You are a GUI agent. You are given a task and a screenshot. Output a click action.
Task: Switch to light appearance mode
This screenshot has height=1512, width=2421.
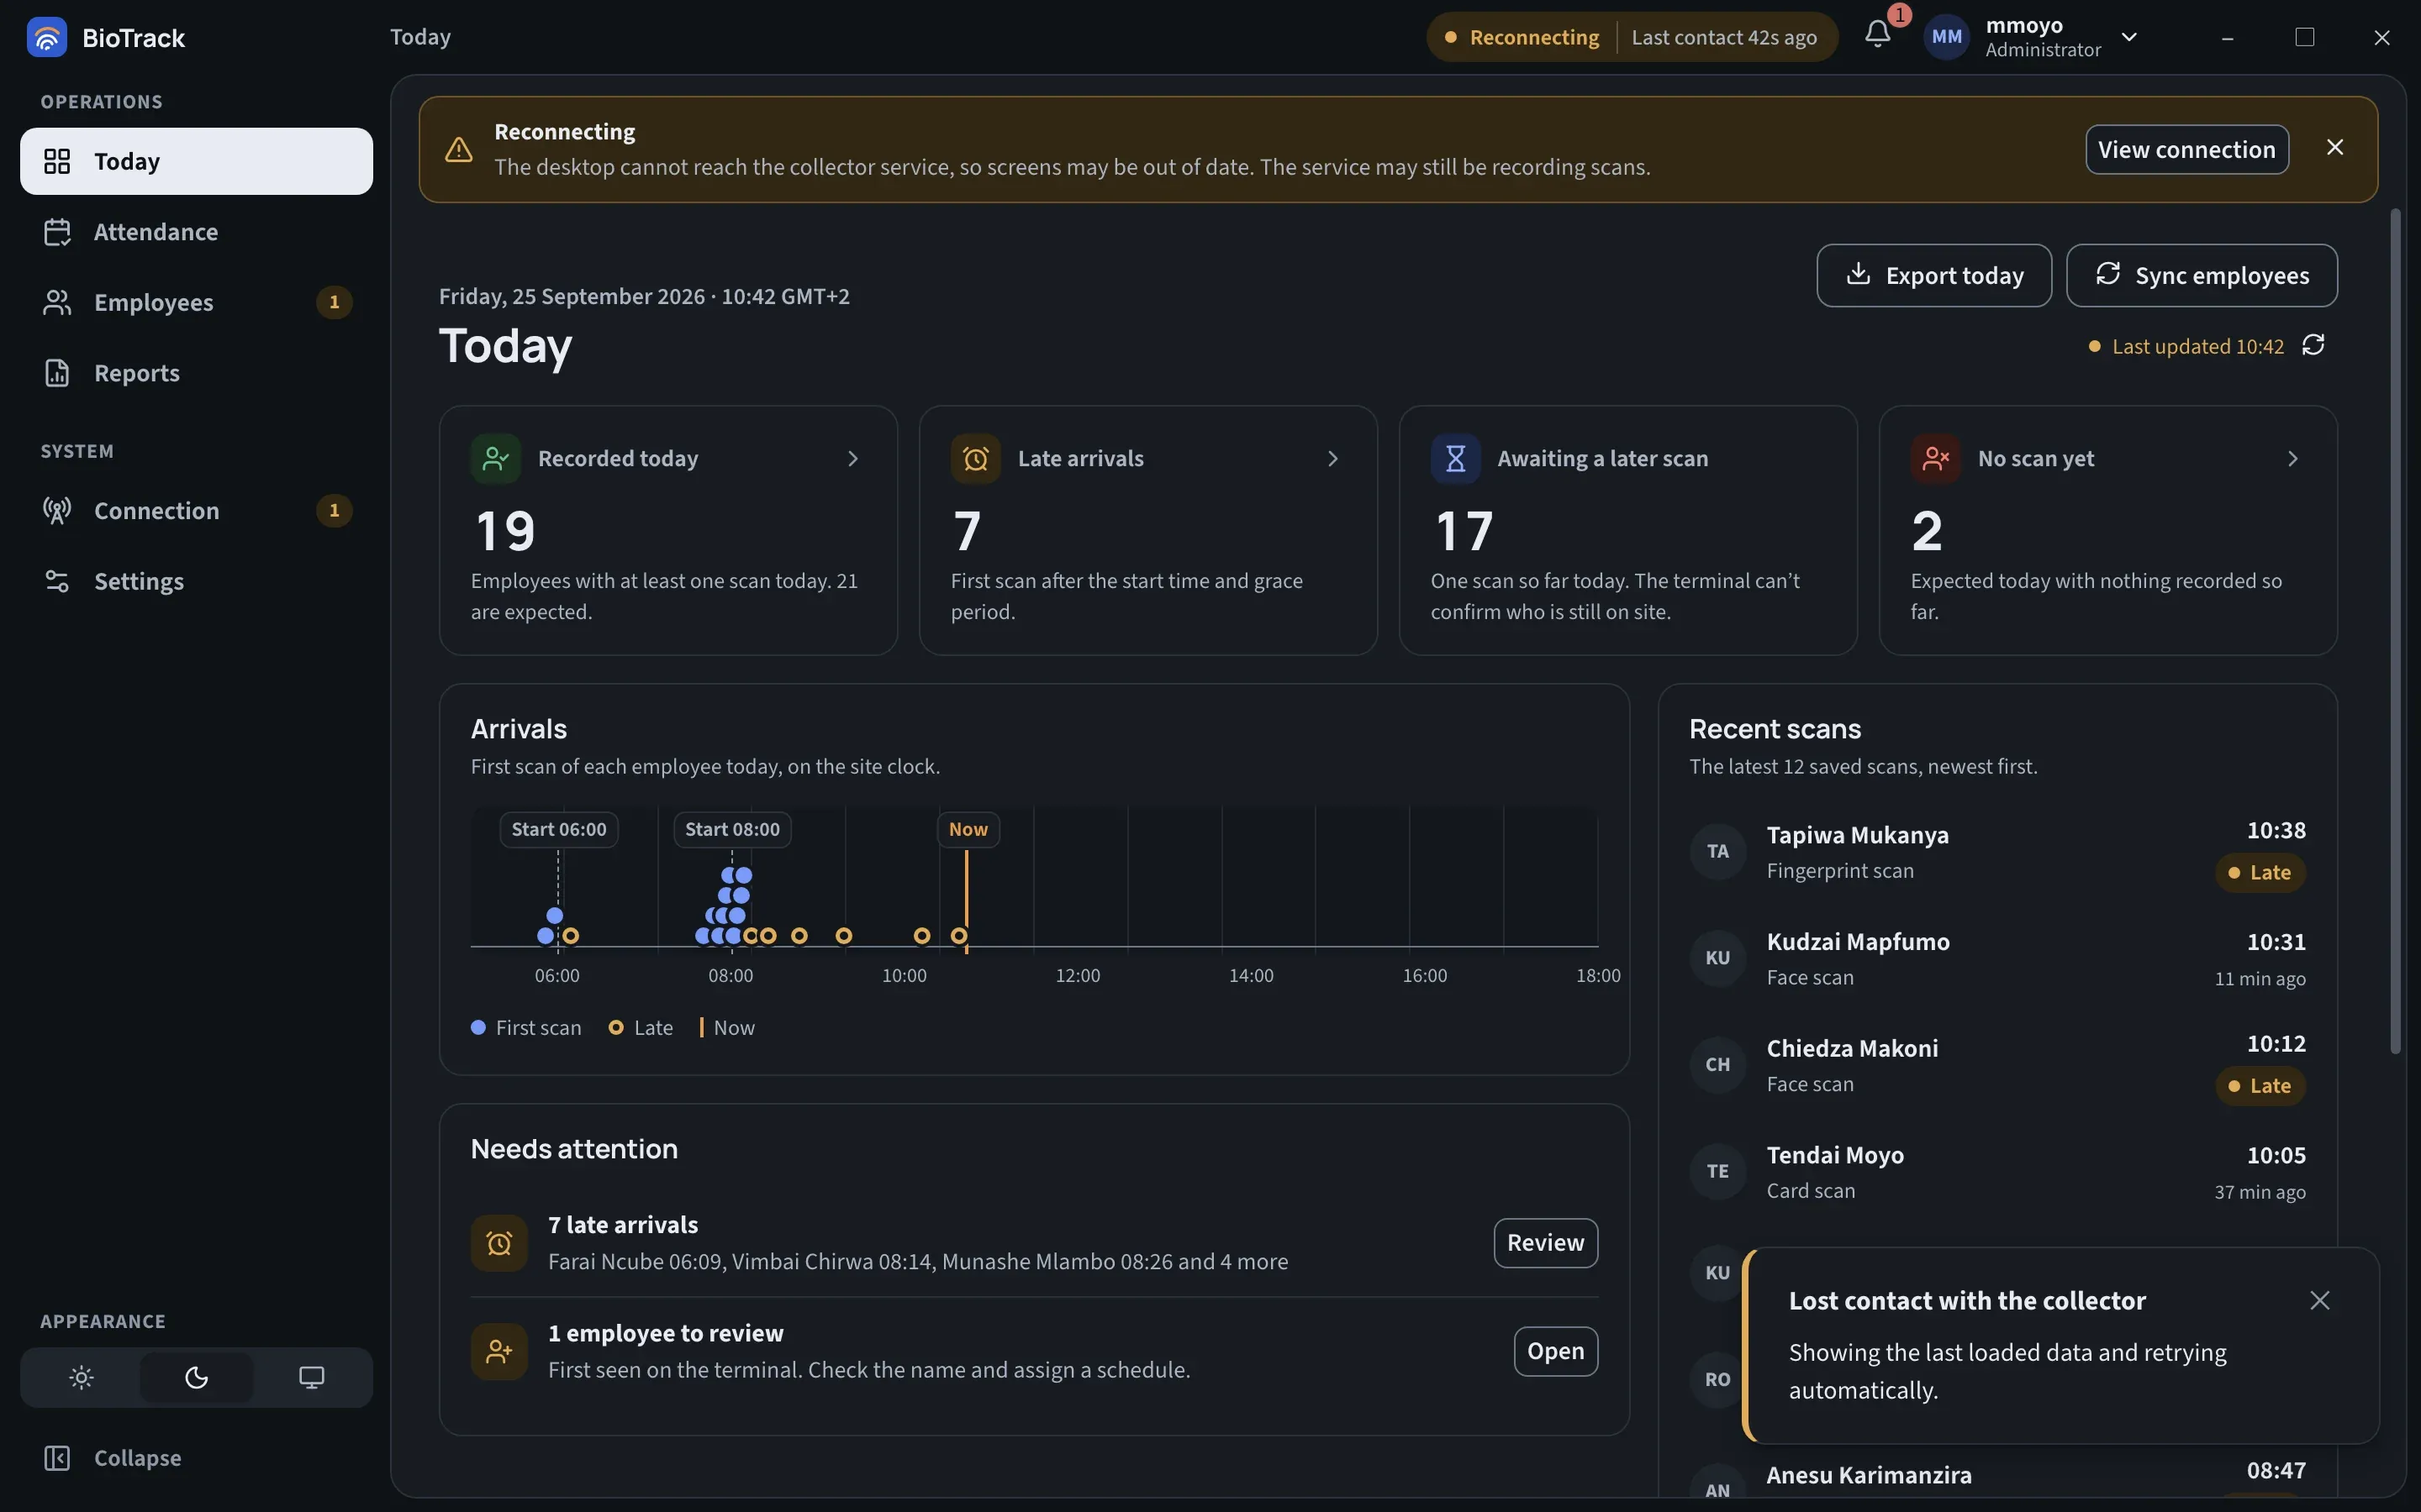82,1378
